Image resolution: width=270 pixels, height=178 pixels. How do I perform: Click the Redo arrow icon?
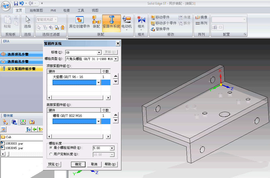31,3
